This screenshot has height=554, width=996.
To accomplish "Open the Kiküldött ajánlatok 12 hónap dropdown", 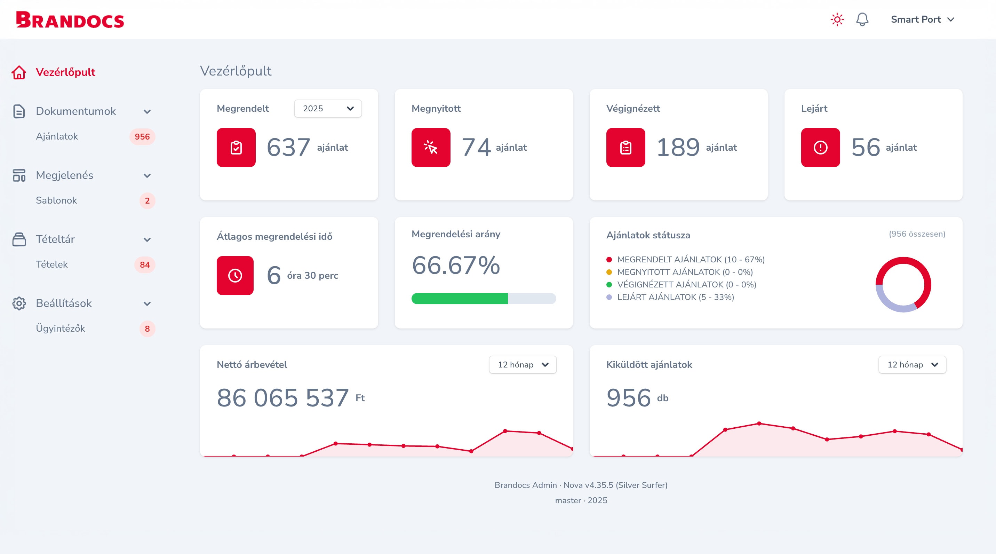I will pyautogui.click(x=912, y=364).
